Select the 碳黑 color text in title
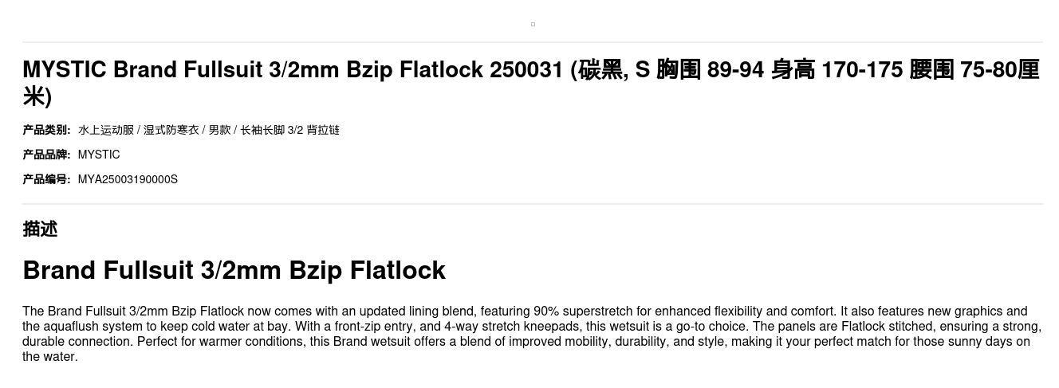 (x=600, y=70)
